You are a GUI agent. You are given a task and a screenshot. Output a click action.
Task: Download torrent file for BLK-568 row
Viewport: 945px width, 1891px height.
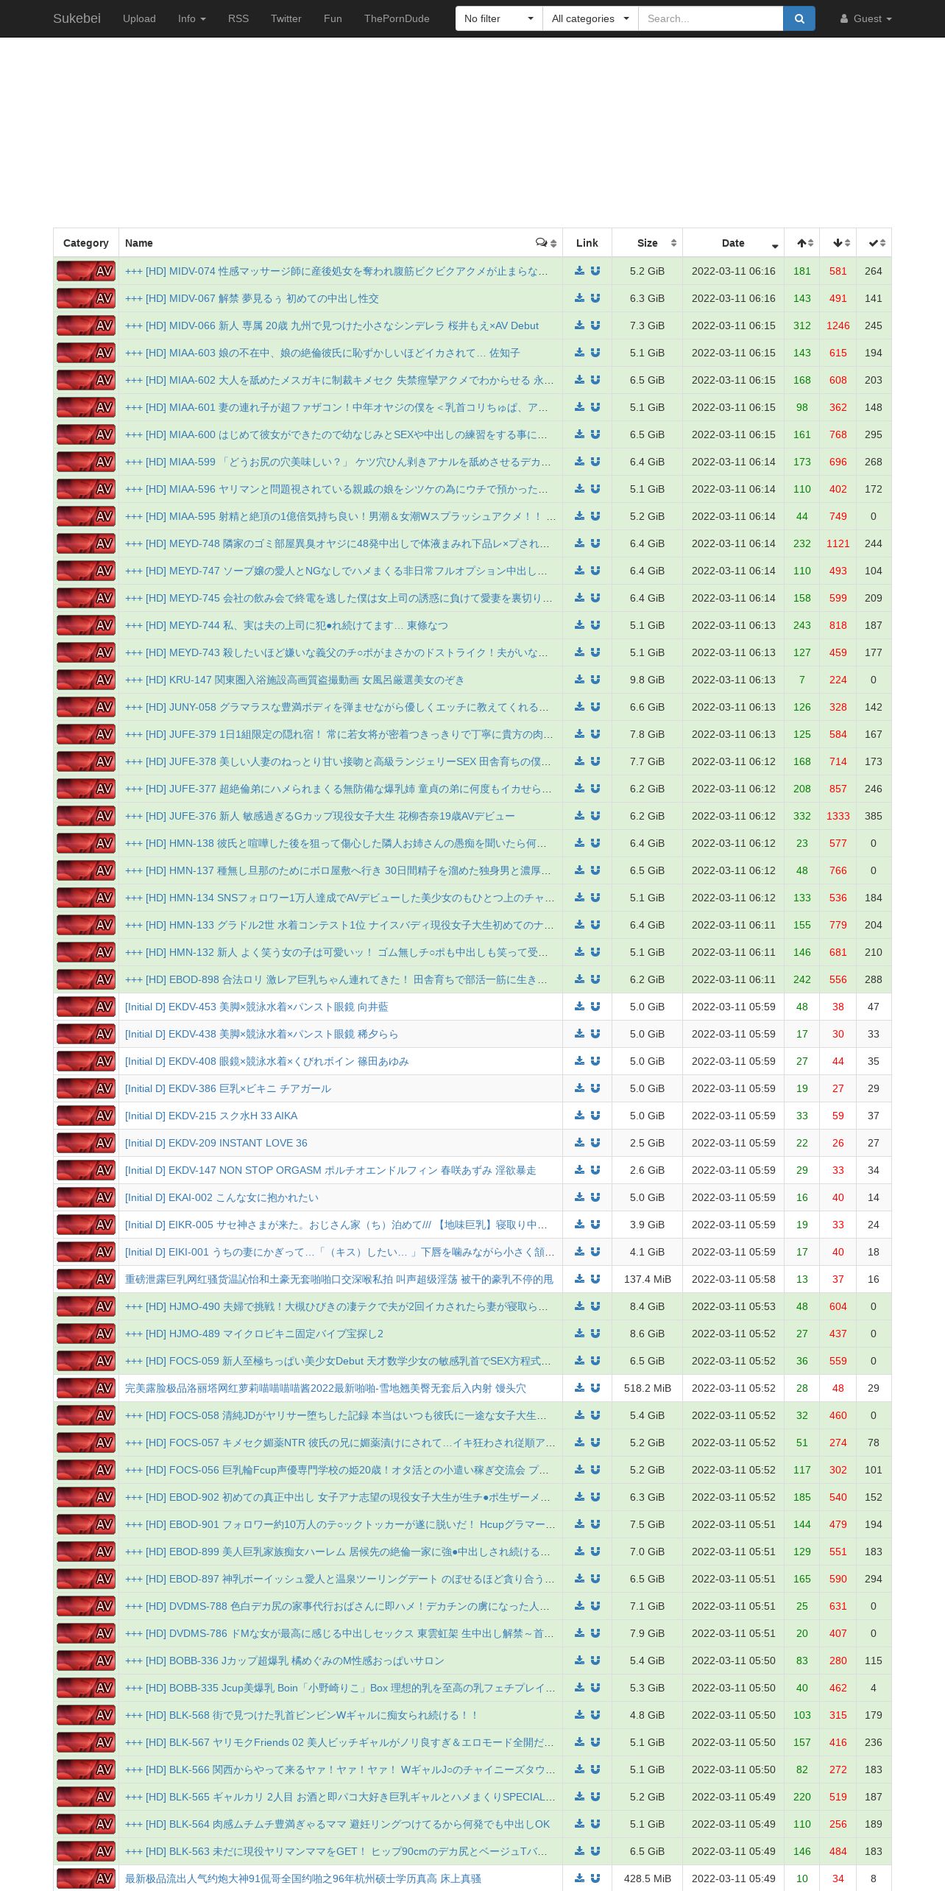pyautogui.click(x=579, y=1715)
